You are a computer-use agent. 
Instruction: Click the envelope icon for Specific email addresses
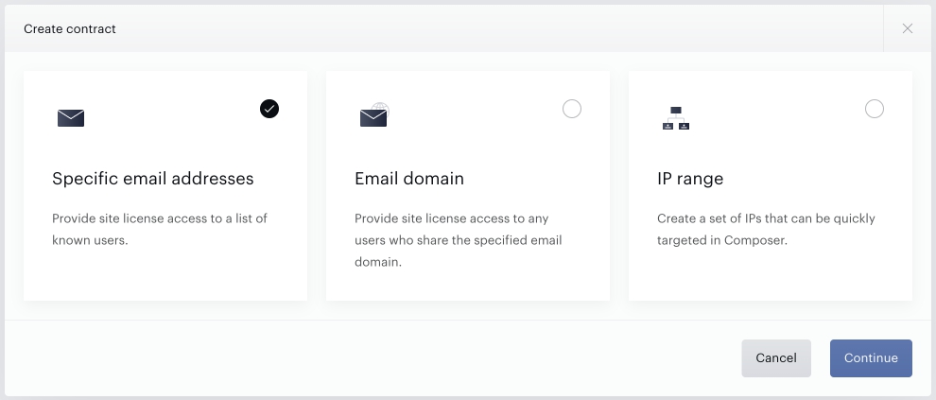click(x=71, y=118)
